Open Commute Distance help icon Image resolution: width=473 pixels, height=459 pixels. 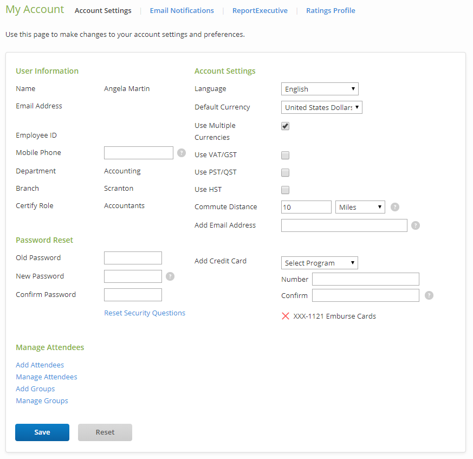coord(394,206)
